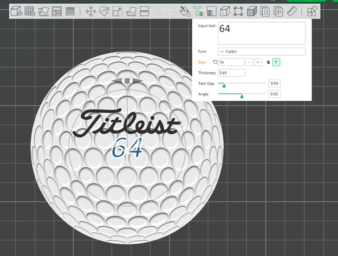338x256 pixels.
Task: Toggle the Text shape tool
Action: (x=198, y=11)
